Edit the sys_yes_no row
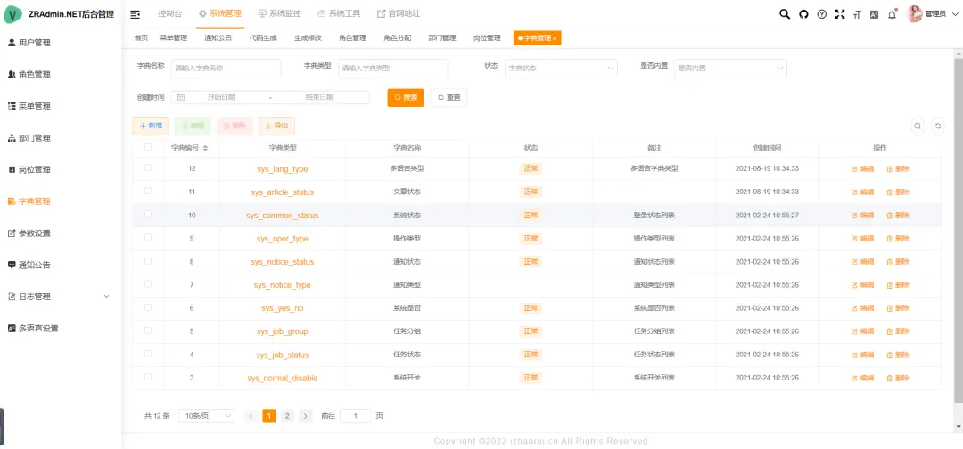 [863, 308]
